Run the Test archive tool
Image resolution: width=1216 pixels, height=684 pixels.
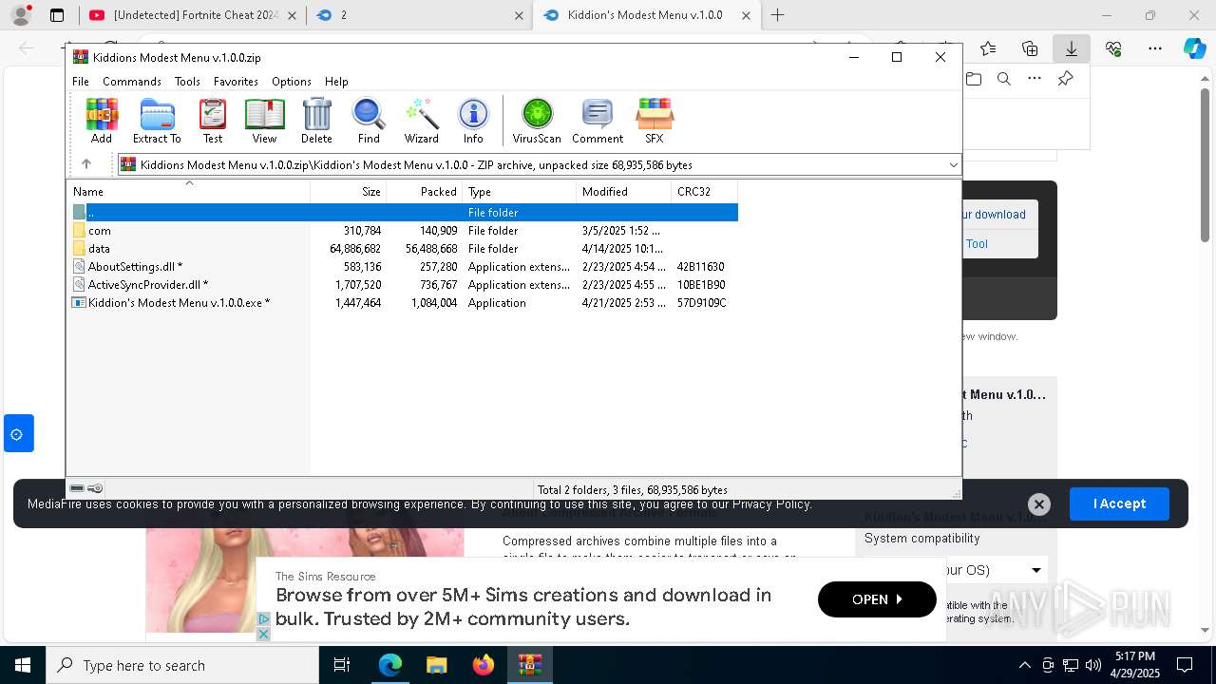[x=213, y=121]
